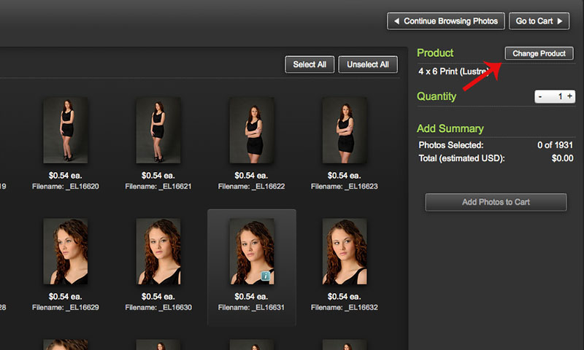Select highlighted portrait thumbnail _EL16631
Screen dimensions: 584x350
pos(250,250)
